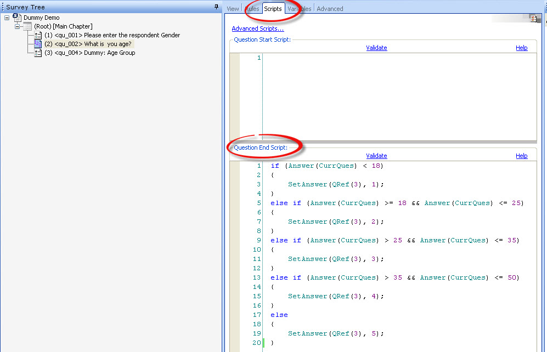Click code line 'SetAnswer(QRef(3), 4);'
The height and width of the screenshot is (352, 547).
pyautogui.click(x=336, y=296)
